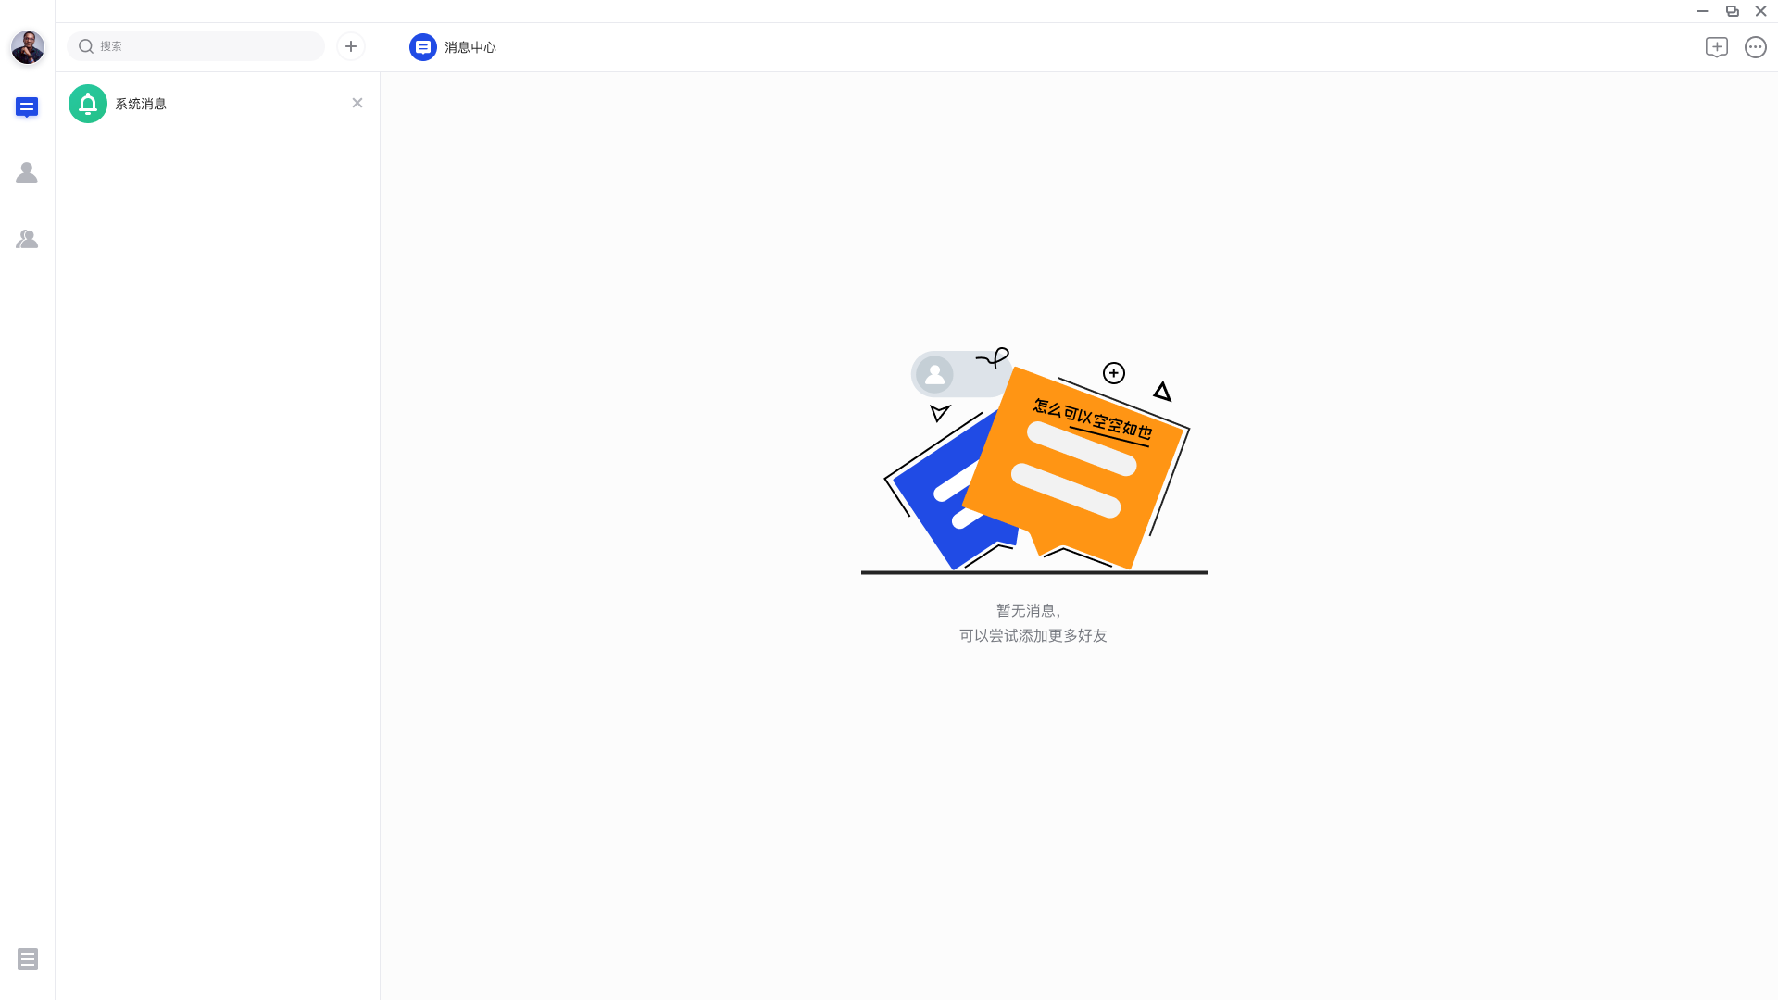Open the hamburger menu at the sidebar bottom
This screenshot has height=1000, width=1778.
tap(28, 959)
